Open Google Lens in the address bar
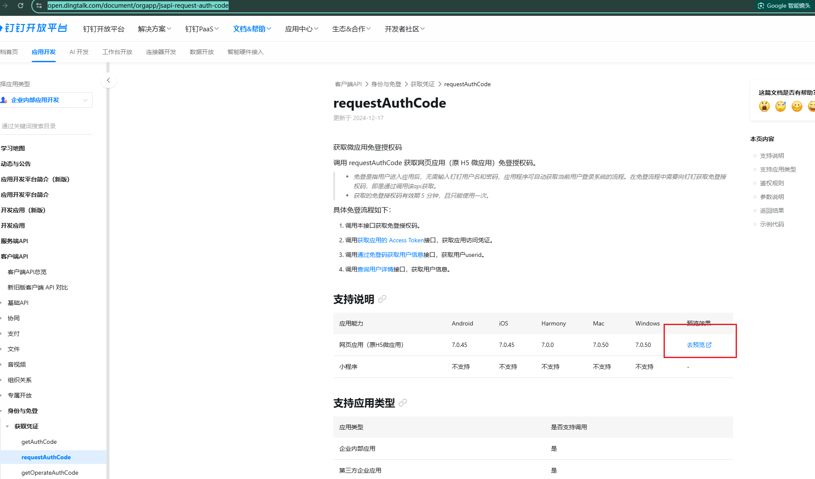Viewport: 815px width, 479px height. (785, 6)
